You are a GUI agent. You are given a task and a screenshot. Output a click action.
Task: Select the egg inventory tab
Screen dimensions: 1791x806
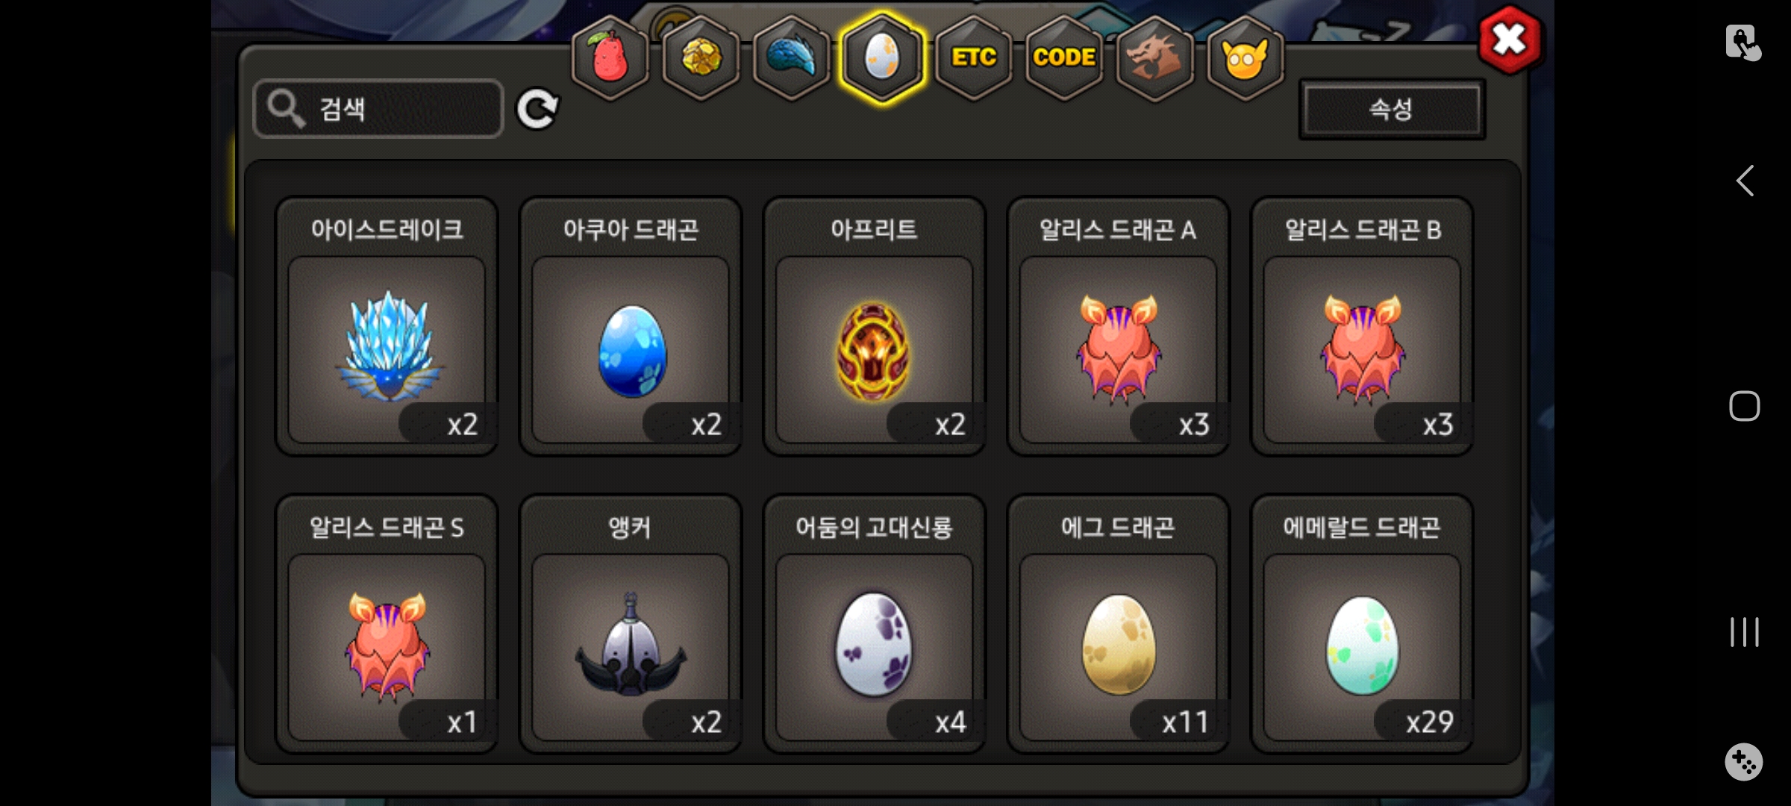click(883, 57)
